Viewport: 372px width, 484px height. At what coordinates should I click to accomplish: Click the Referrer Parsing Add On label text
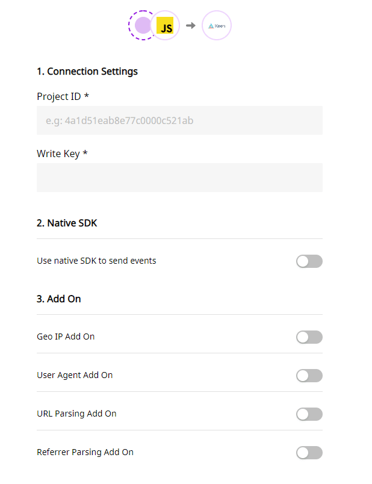pyautogui.click(x=85, y=452)
